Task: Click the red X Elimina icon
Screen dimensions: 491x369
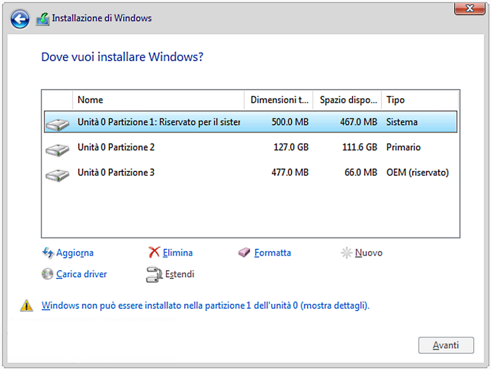Action: [154, 253]
